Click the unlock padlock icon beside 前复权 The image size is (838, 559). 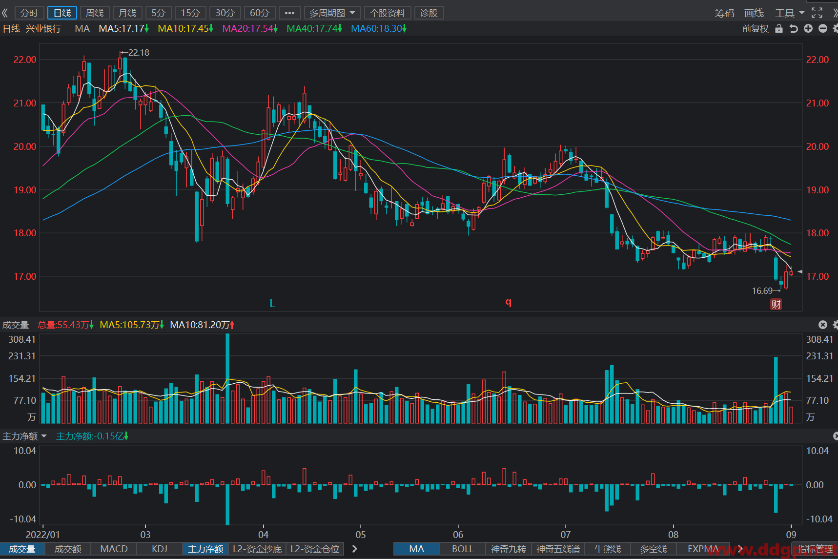coord(779,28)
